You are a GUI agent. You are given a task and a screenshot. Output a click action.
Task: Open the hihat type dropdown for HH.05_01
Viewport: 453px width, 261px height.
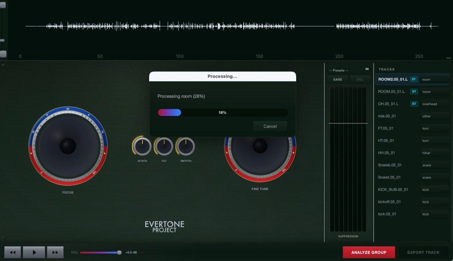click(x=435, y=153)
